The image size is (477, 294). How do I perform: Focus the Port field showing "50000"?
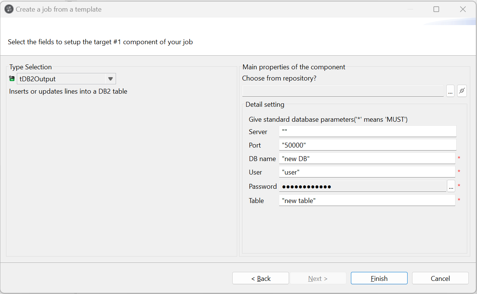point(367,145)
